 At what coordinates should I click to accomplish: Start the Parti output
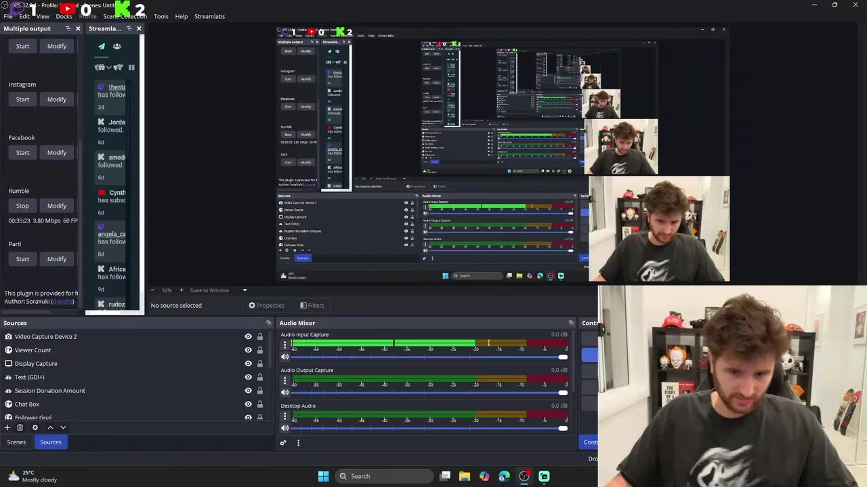tap(22, 259)
